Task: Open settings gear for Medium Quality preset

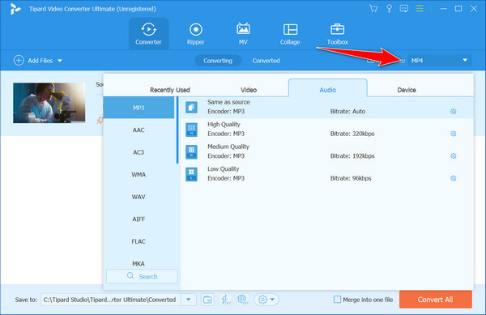Action: point(453,155)
